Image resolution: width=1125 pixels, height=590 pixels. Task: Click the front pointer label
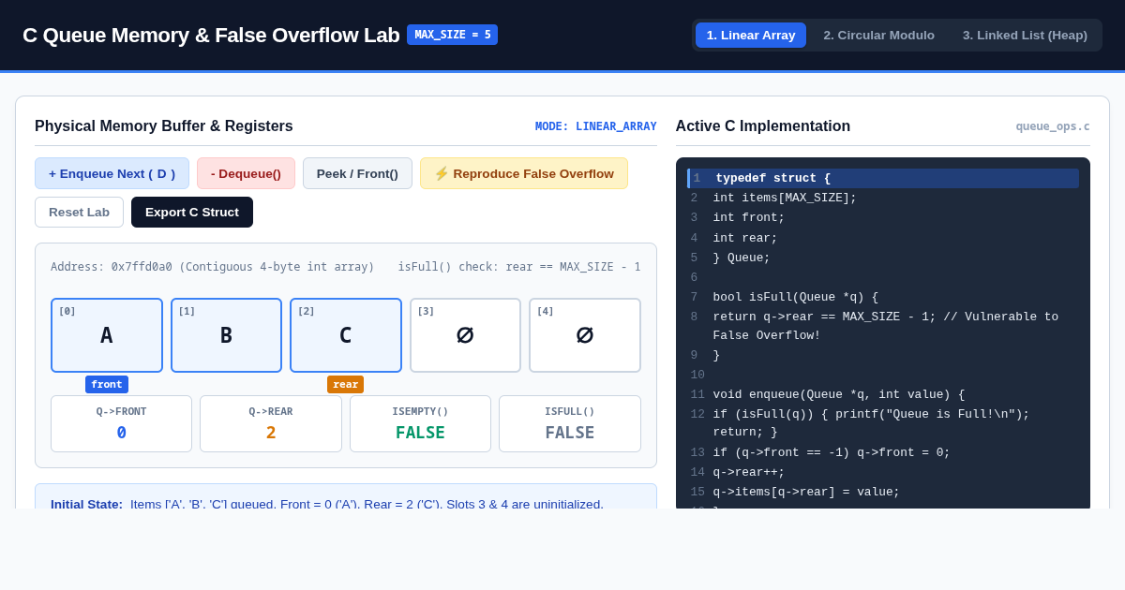(107, 384)
